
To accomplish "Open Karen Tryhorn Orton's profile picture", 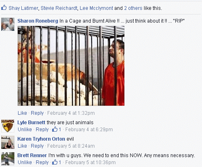I will 8,142.
